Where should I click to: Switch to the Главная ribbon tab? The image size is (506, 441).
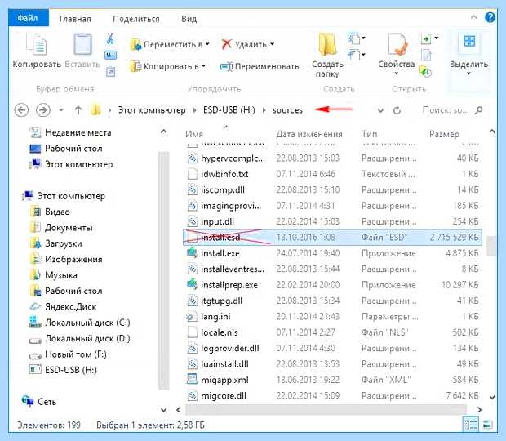click(x=75, y=19)
